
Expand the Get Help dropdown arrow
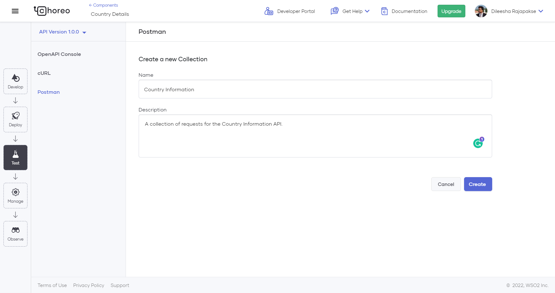pos(367,11)
